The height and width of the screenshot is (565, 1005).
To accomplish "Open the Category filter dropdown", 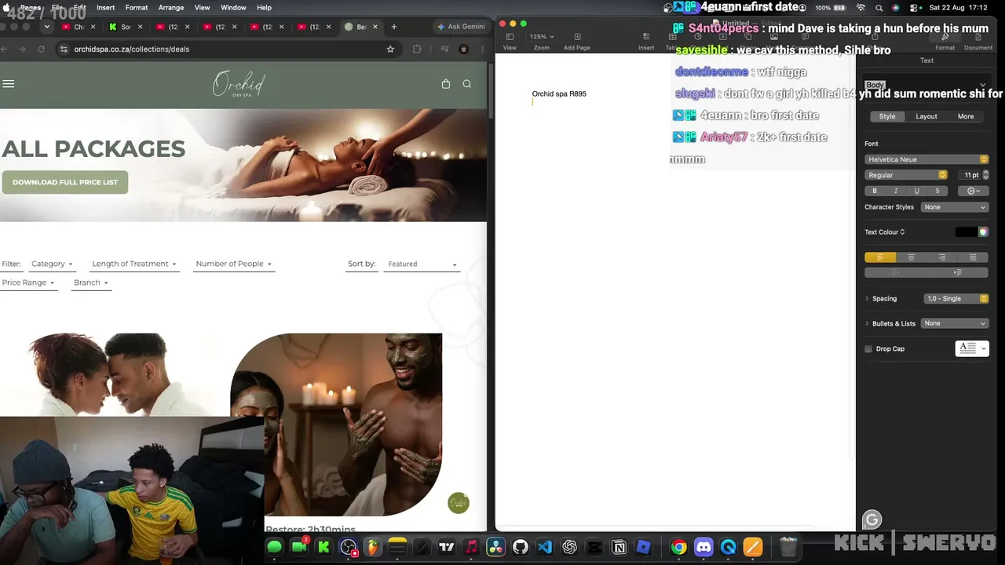I will (x=52, y=264).
